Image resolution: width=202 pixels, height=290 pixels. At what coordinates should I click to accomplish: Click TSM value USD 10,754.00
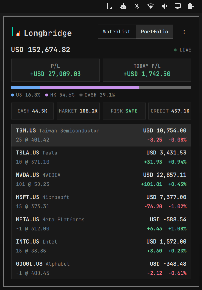tap(165, 130)
